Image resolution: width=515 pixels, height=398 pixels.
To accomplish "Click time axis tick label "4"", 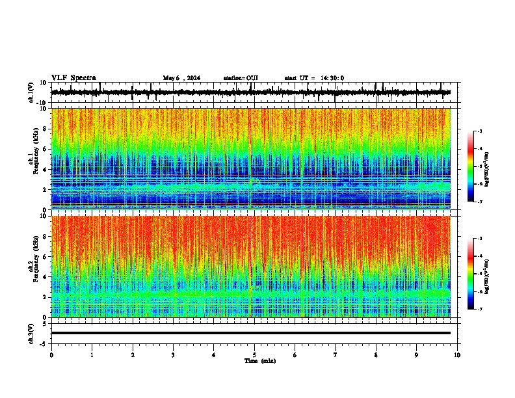I will pos(214,355).
